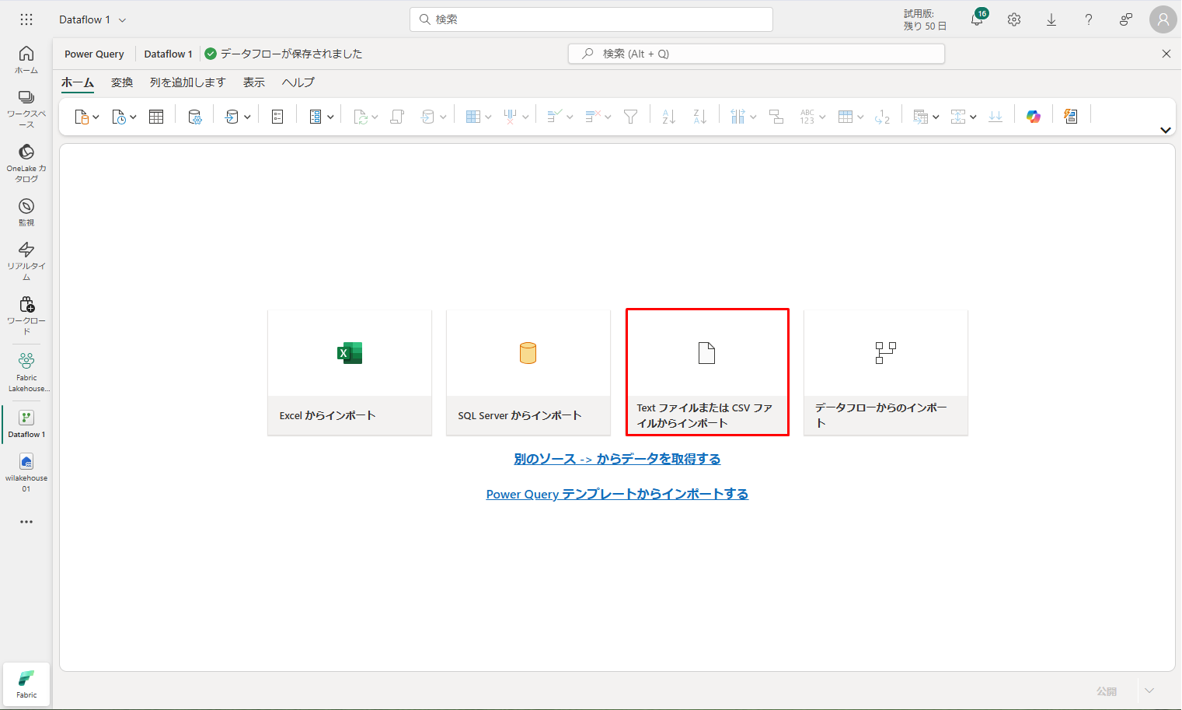Click the combine files double-arrow icon
This screenshot has width=1182, height=710.
995,117
